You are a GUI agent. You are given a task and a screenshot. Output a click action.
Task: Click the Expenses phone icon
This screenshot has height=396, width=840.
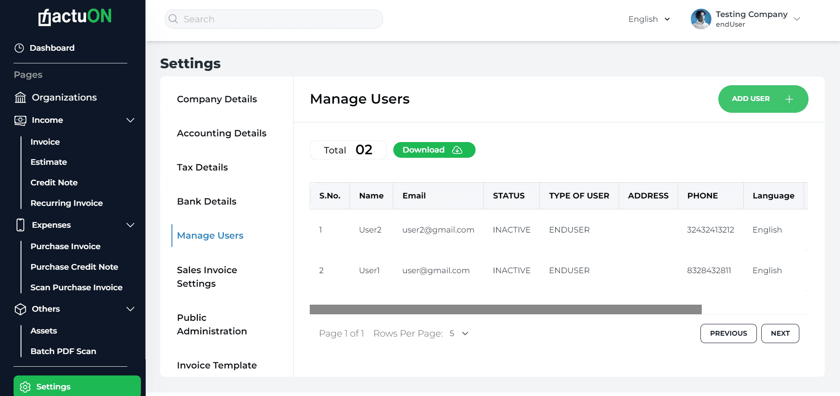20,225
